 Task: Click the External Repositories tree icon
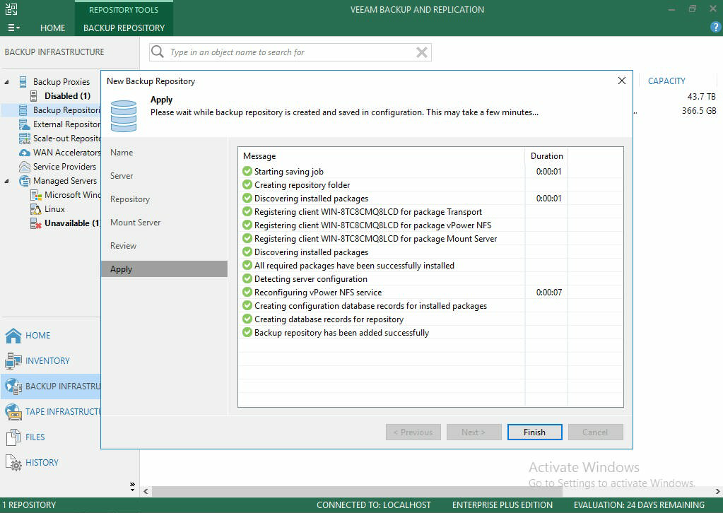coord(24,124)
